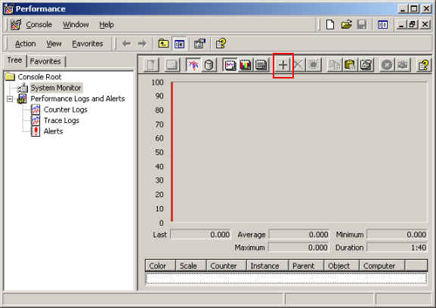The height and width of the screenshot is (308, 436).
Task: Click Update Data camera icon
Action: (x=403, y=65)
